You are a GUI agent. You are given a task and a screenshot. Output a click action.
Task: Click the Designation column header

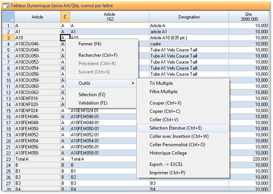click(189, 17)
